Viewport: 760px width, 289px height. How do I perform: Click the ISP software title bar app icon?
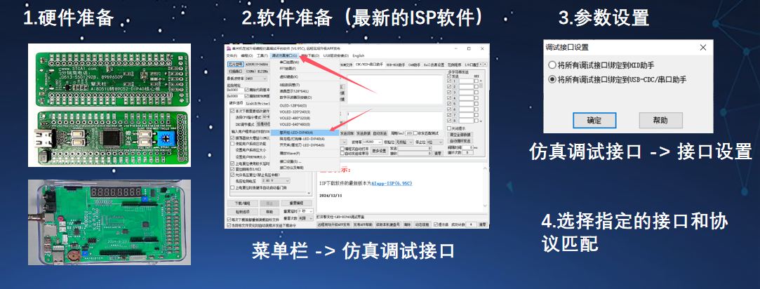(x=228, y=48)
